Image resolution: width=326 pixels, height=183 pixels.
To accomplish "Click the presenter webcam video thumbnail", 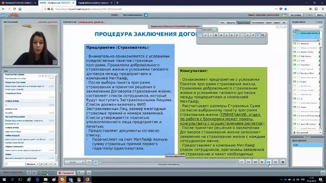I will 31,45.
